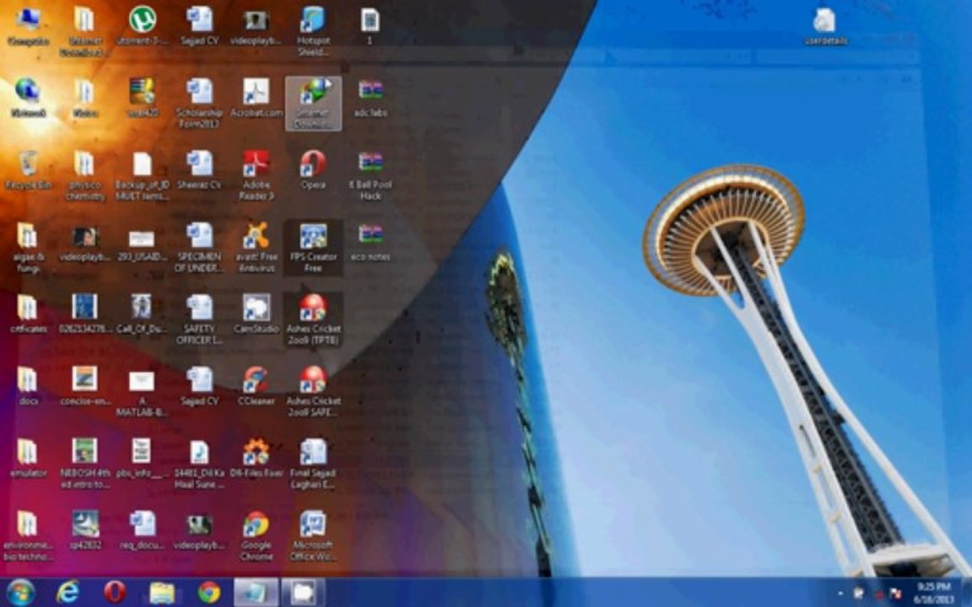Select the Opera shortcut on the desktop

313,169
